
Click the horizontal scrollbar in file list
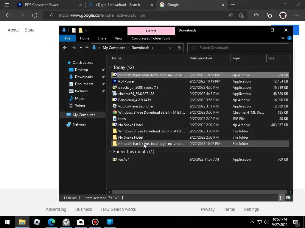pyautogui.click(x=199, y=192)
